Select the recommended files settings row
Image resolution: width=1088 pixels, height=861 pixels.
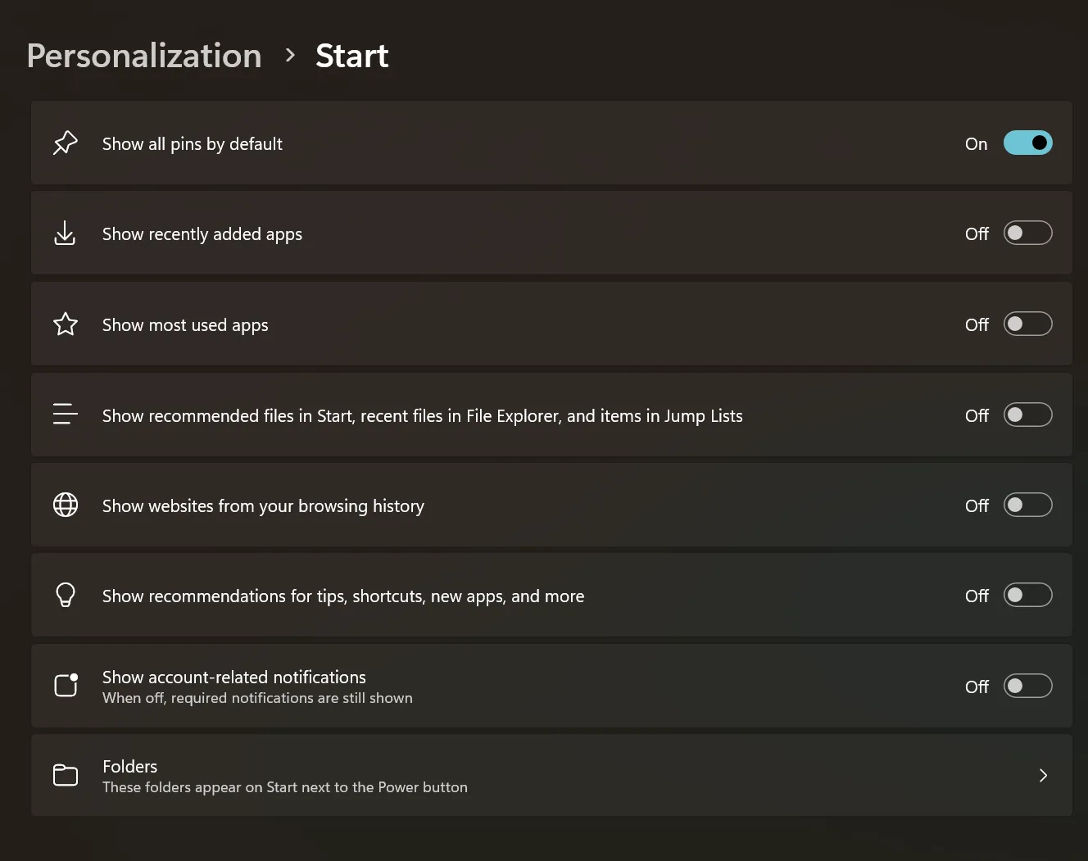coord(492,415)
